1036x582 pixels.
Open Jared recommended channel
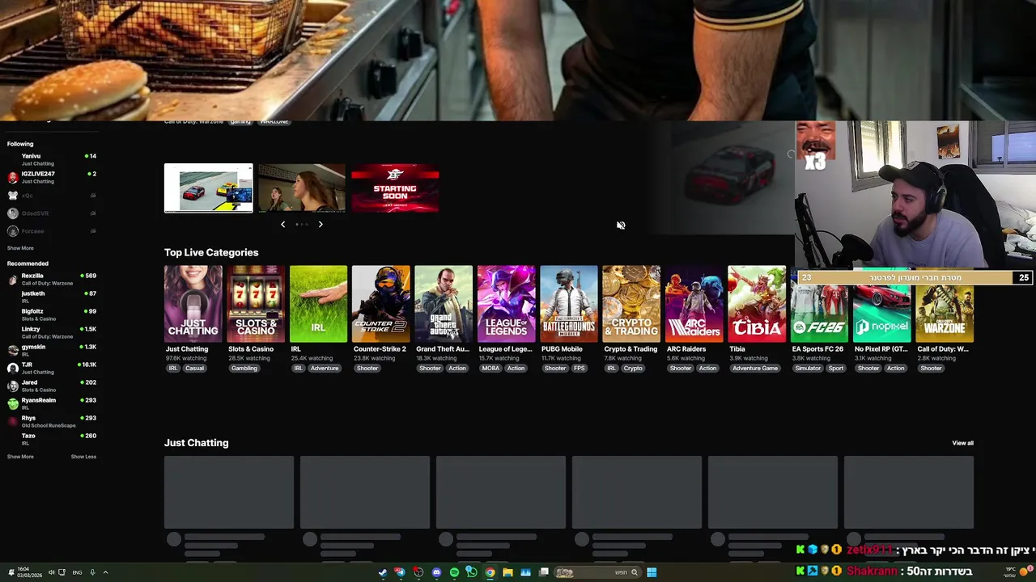click(x=52, y=386)
